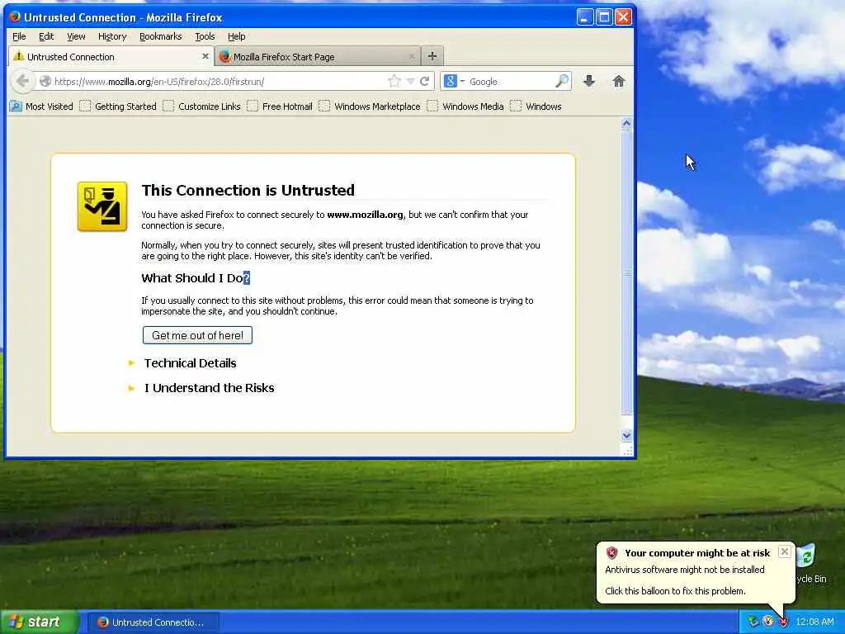The width and height of the screenshot is (845, 634).
Task: Open the Downloads arrow button
Action: tap(589, 82)
